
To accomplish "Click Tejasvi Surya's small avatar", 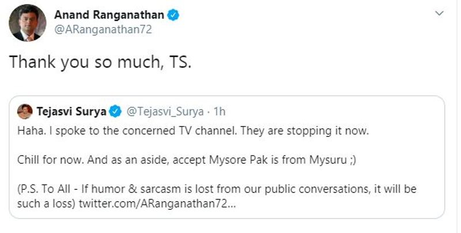I will click(x=25, y=110).
